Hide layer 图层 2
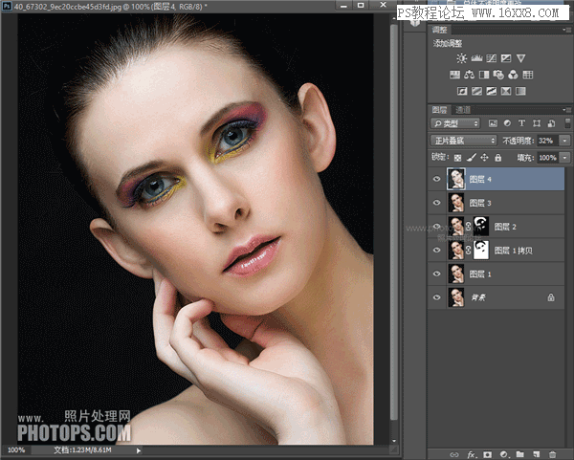This screenshot has height=460, width=574. (436, 226)
